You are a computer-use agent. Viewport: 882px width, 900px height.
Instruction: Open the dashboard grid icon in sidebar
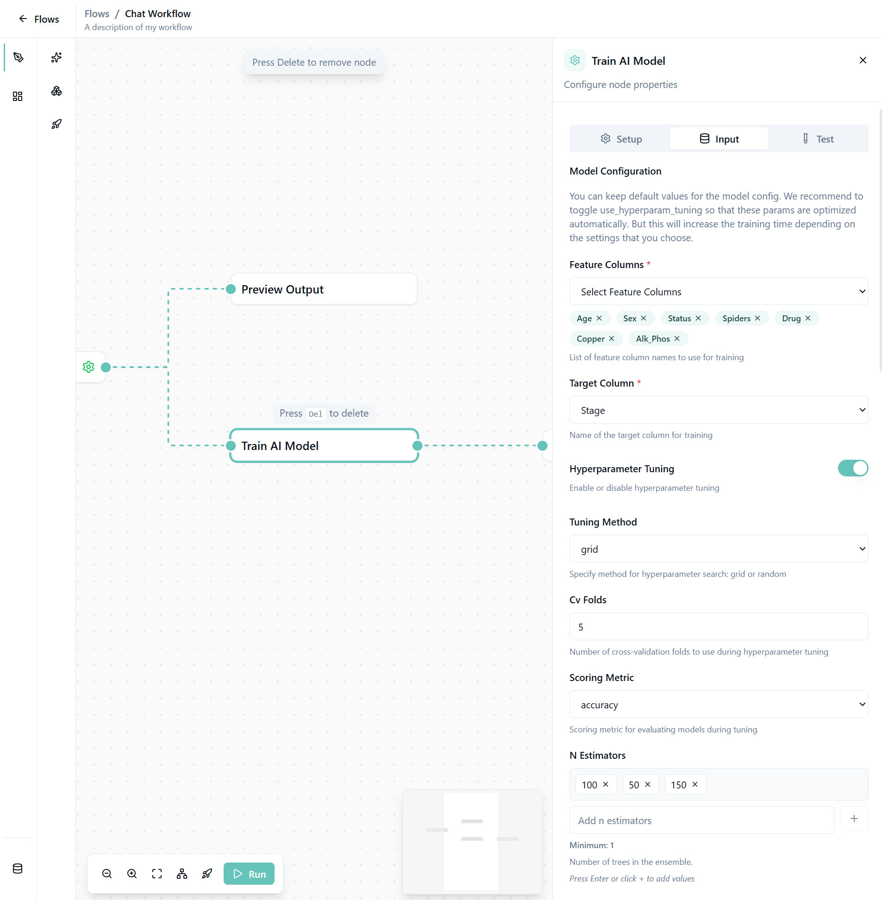[x=18, y=96]
